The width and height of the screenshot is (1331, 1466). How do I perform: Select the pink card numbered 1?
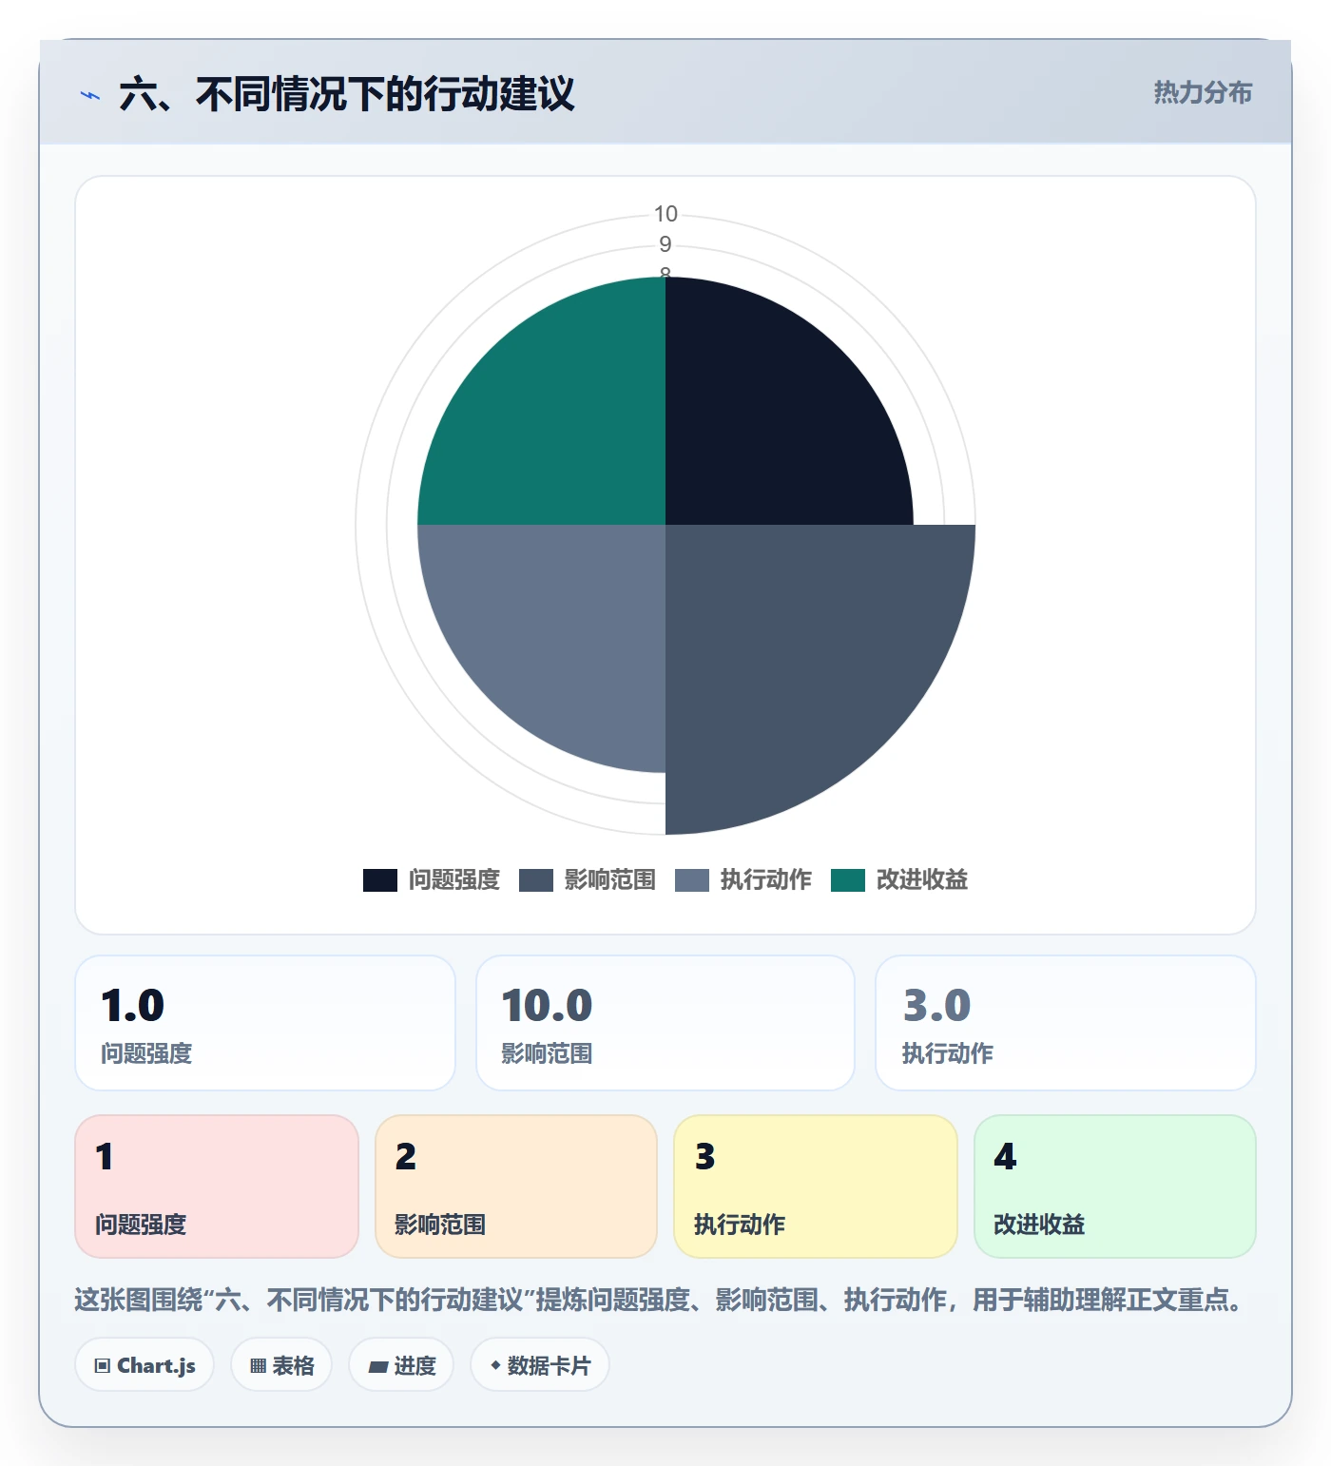pyautogui.click(x=217, y=1186)
